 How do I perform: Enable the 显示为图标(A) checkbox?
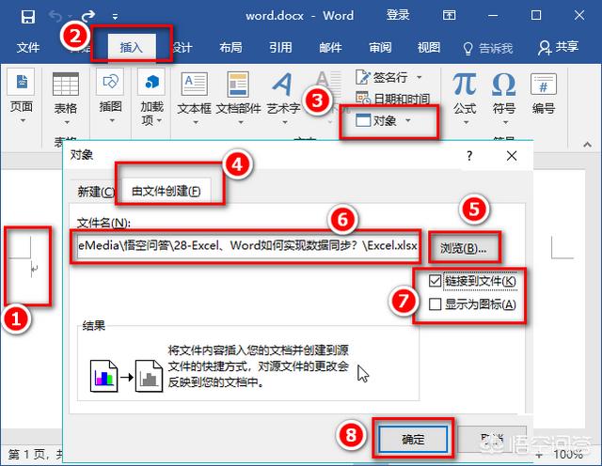tap(435, 304)
